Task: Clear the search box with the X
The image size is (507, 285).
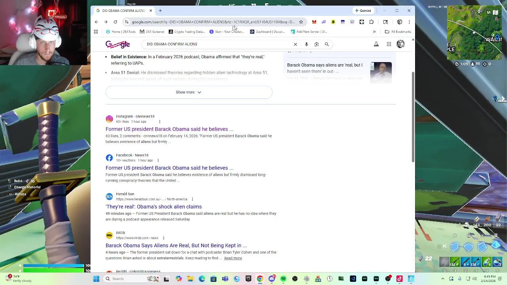Action: (x=295, y=44)
